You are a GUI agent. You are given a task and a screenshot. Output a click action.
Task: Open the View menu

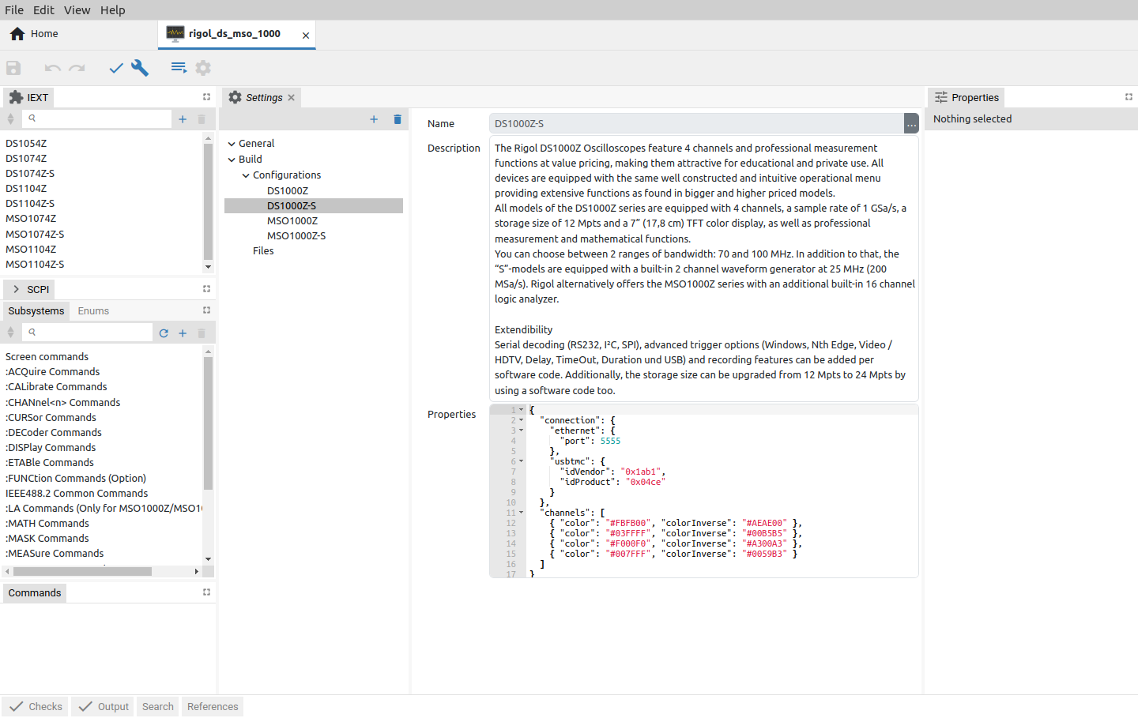coord(77,10)
